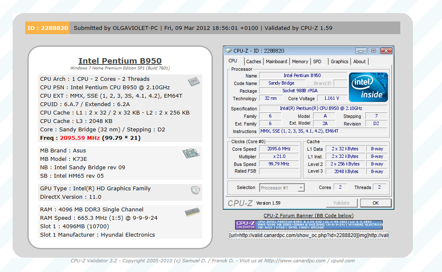Switch to the Caches tab

click(253, 61)
